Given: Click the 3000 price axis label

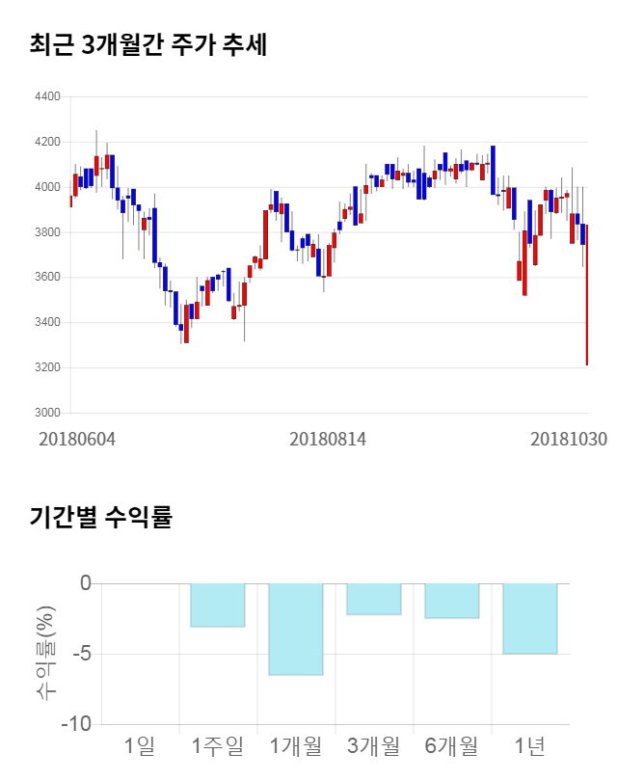Looking at the screenshot, I should click(47, 413).
